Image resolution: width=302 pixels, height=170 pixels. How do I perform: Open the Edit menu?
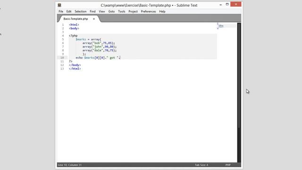[69, 11]
